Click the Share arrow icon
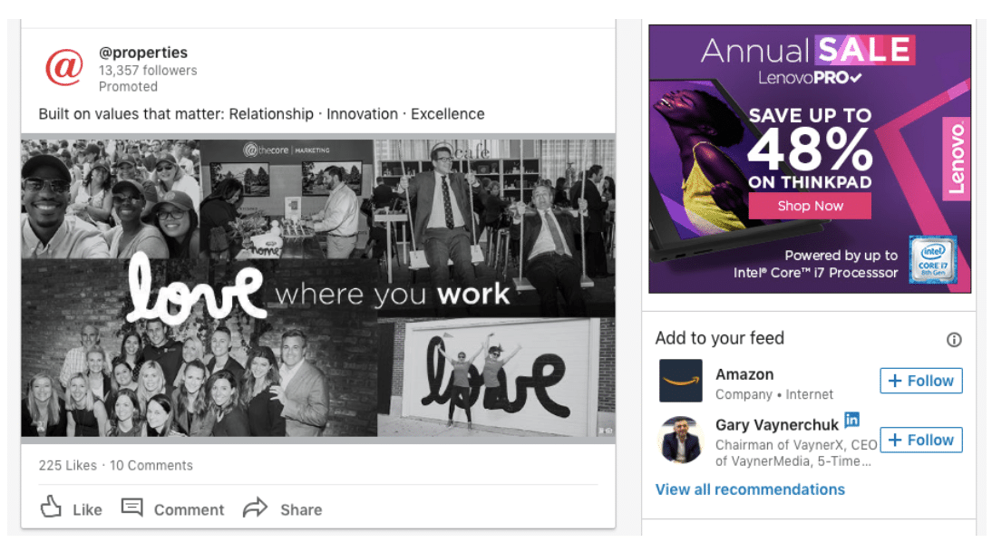 255,508
